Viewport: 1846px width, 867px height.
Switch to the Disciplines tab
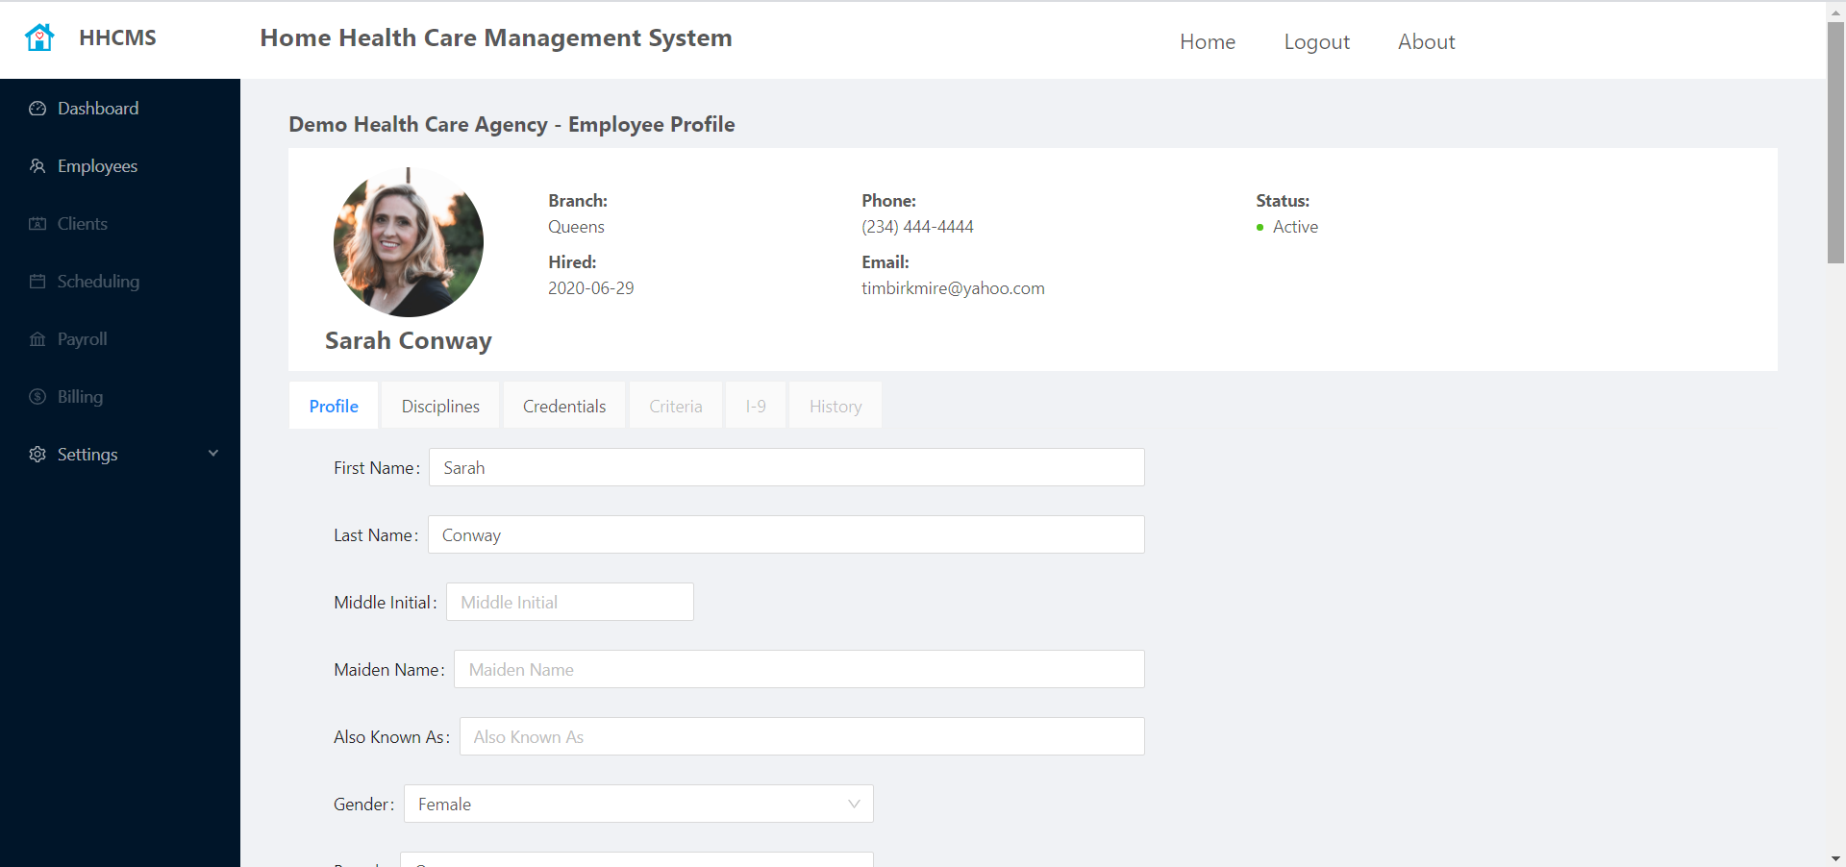(x=440, y=406)
